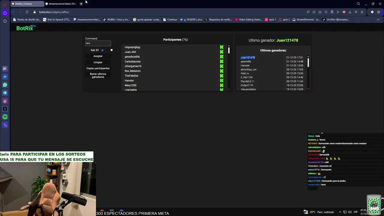Select participant TheFakeDei
Image resolution: width=384 pixels, height=216 pixels.
[x=131, y=76]
